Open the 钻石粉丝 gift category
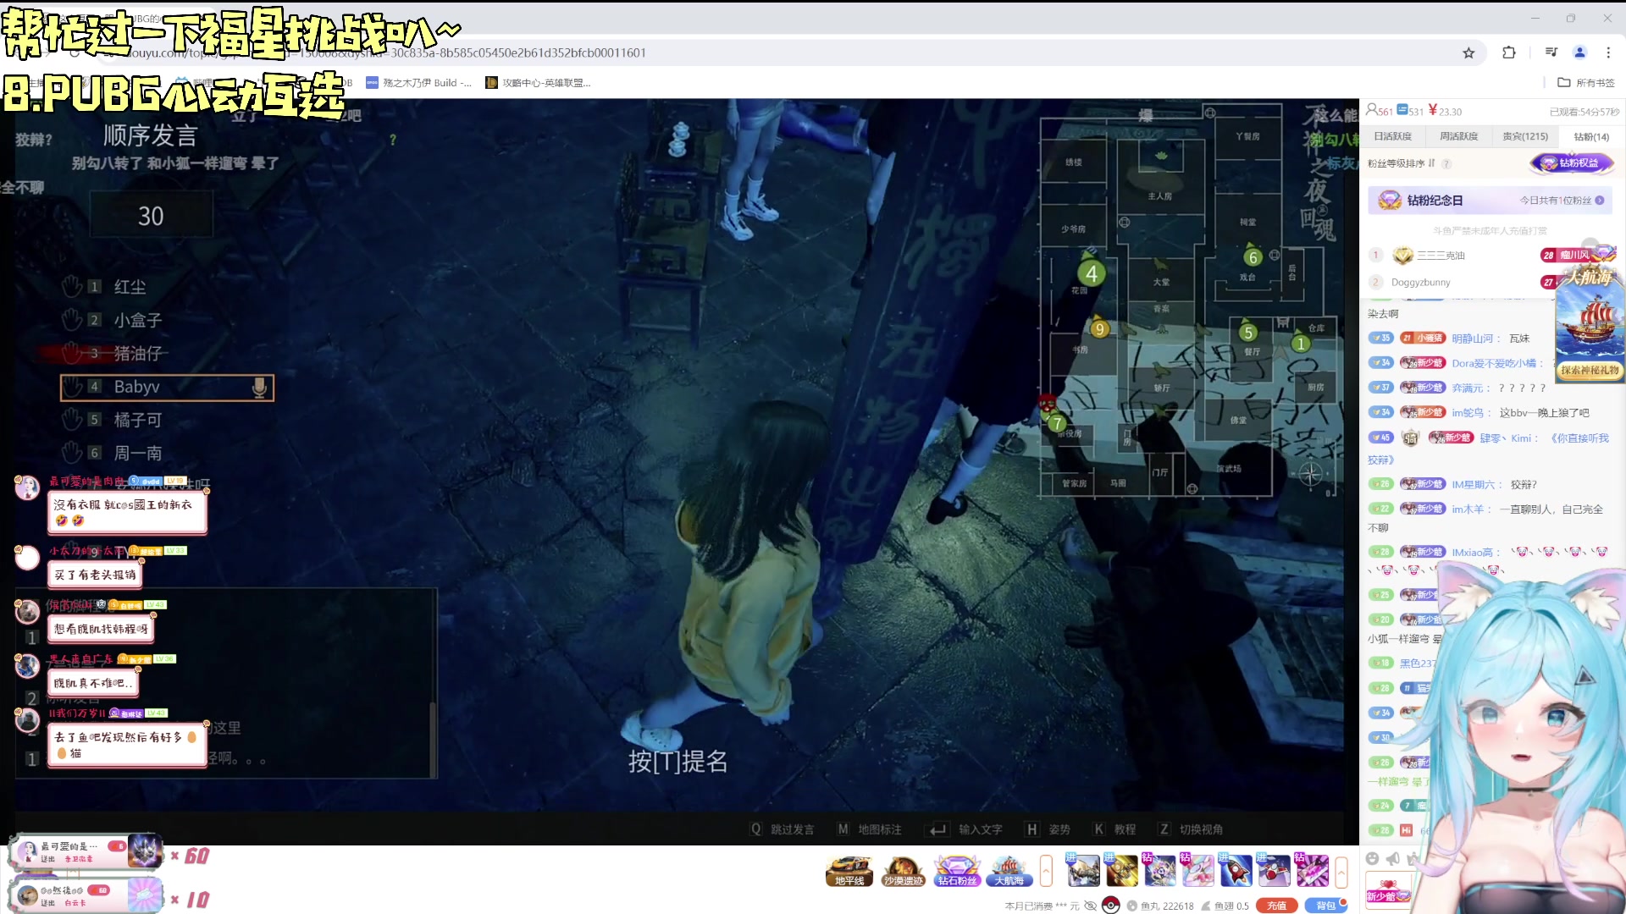1626x914 pixels. tap(957, 871)
